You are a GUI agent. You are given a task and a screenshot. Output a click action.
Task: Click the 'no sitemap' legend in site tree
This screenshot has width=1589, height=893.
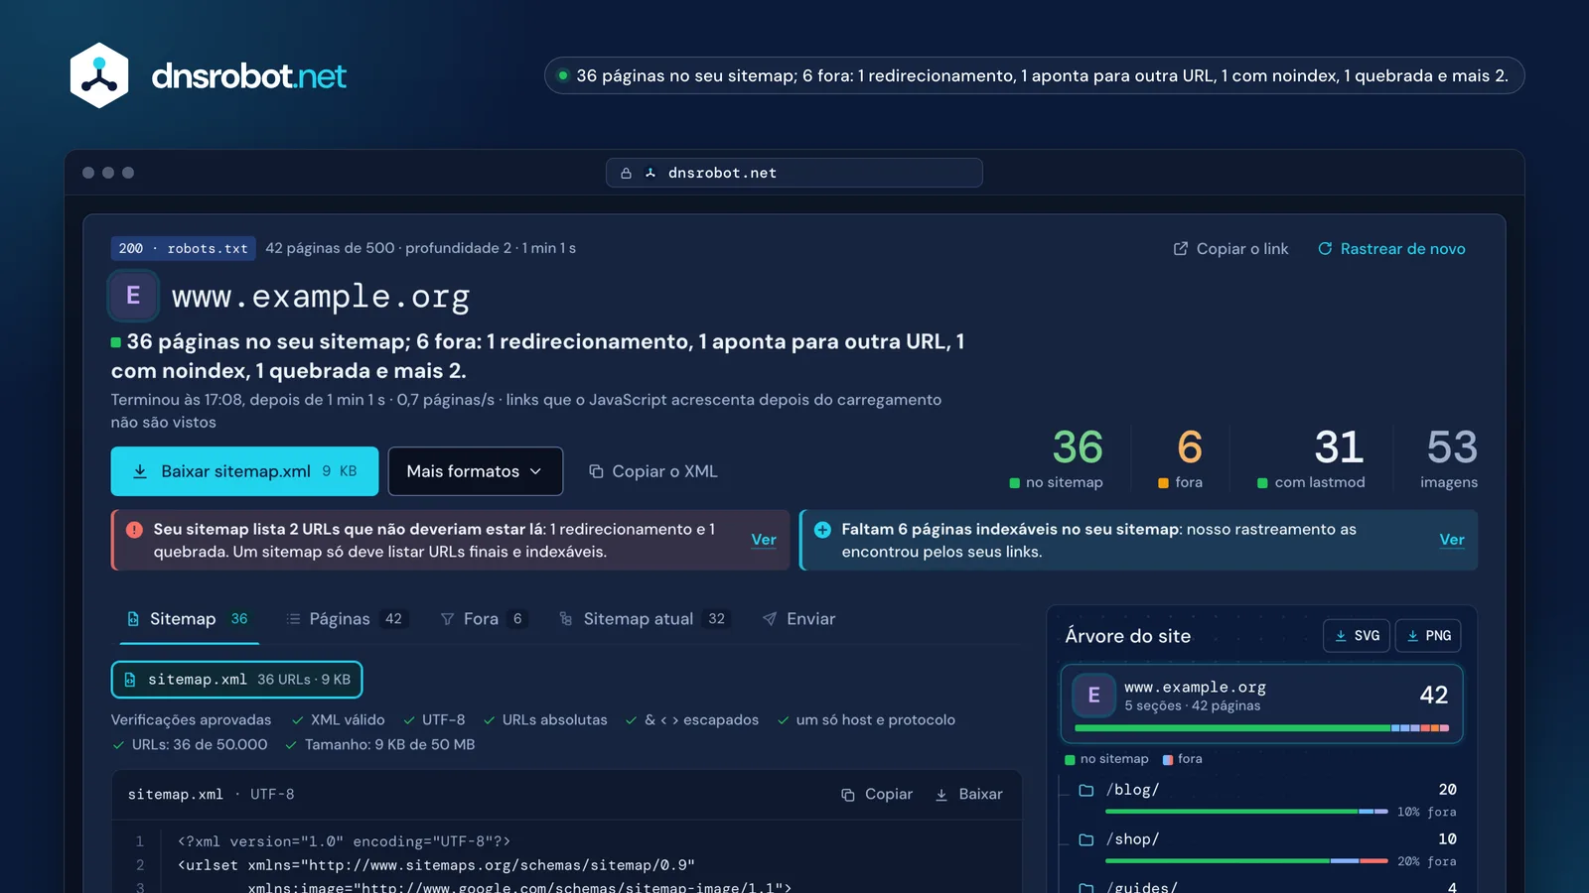click(x=1106, y=759)
